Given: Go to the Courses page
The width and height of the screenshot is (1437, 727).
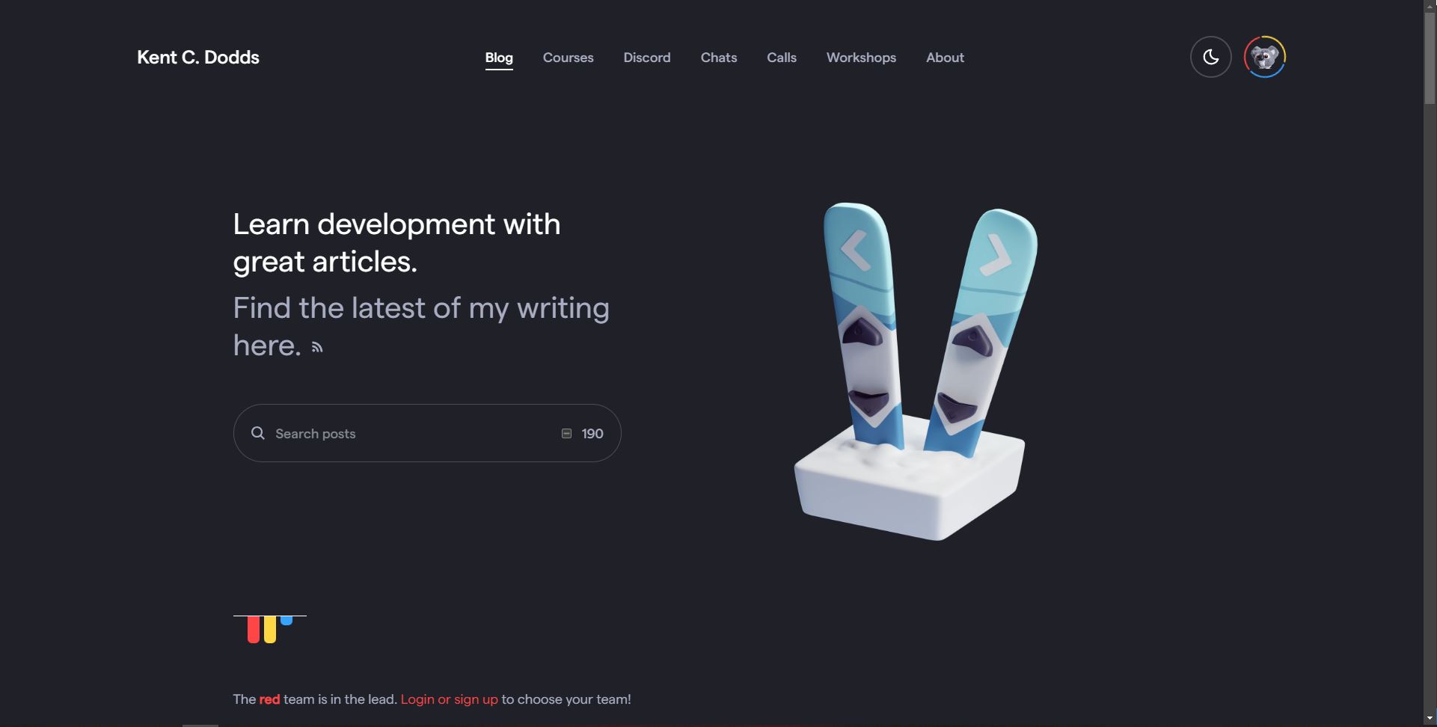Looking at the screenshot, I should [x=568, y=58].
